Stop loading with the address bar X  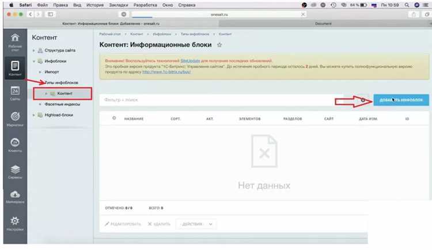click(x=303, y=14)
